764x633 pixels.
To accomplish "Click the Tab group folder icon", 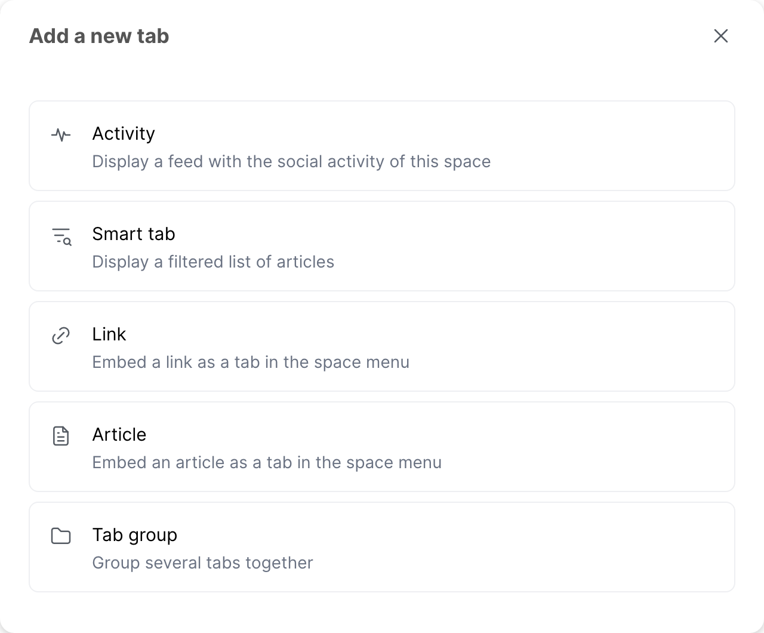I will [x=61, y=536].
